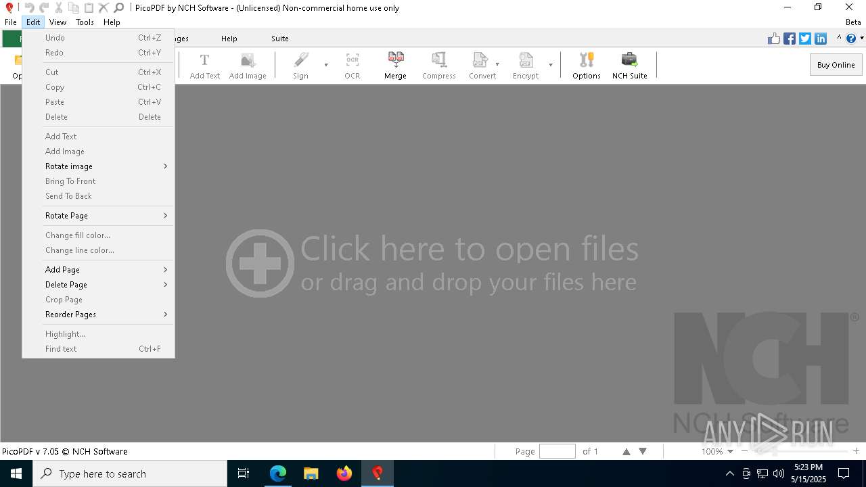Open the 100% zoom level dropdown
Viewport: 866px width, 487px height.
pos(730,451)
